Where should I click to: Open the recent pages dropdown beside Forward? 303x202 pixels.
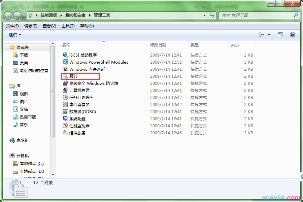(24, 16)
